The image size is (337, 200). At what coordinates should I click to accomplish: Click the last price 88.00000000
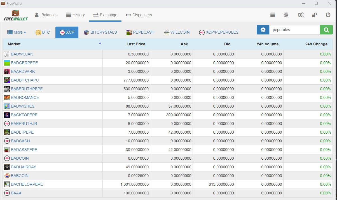click(x=137, y=106)
